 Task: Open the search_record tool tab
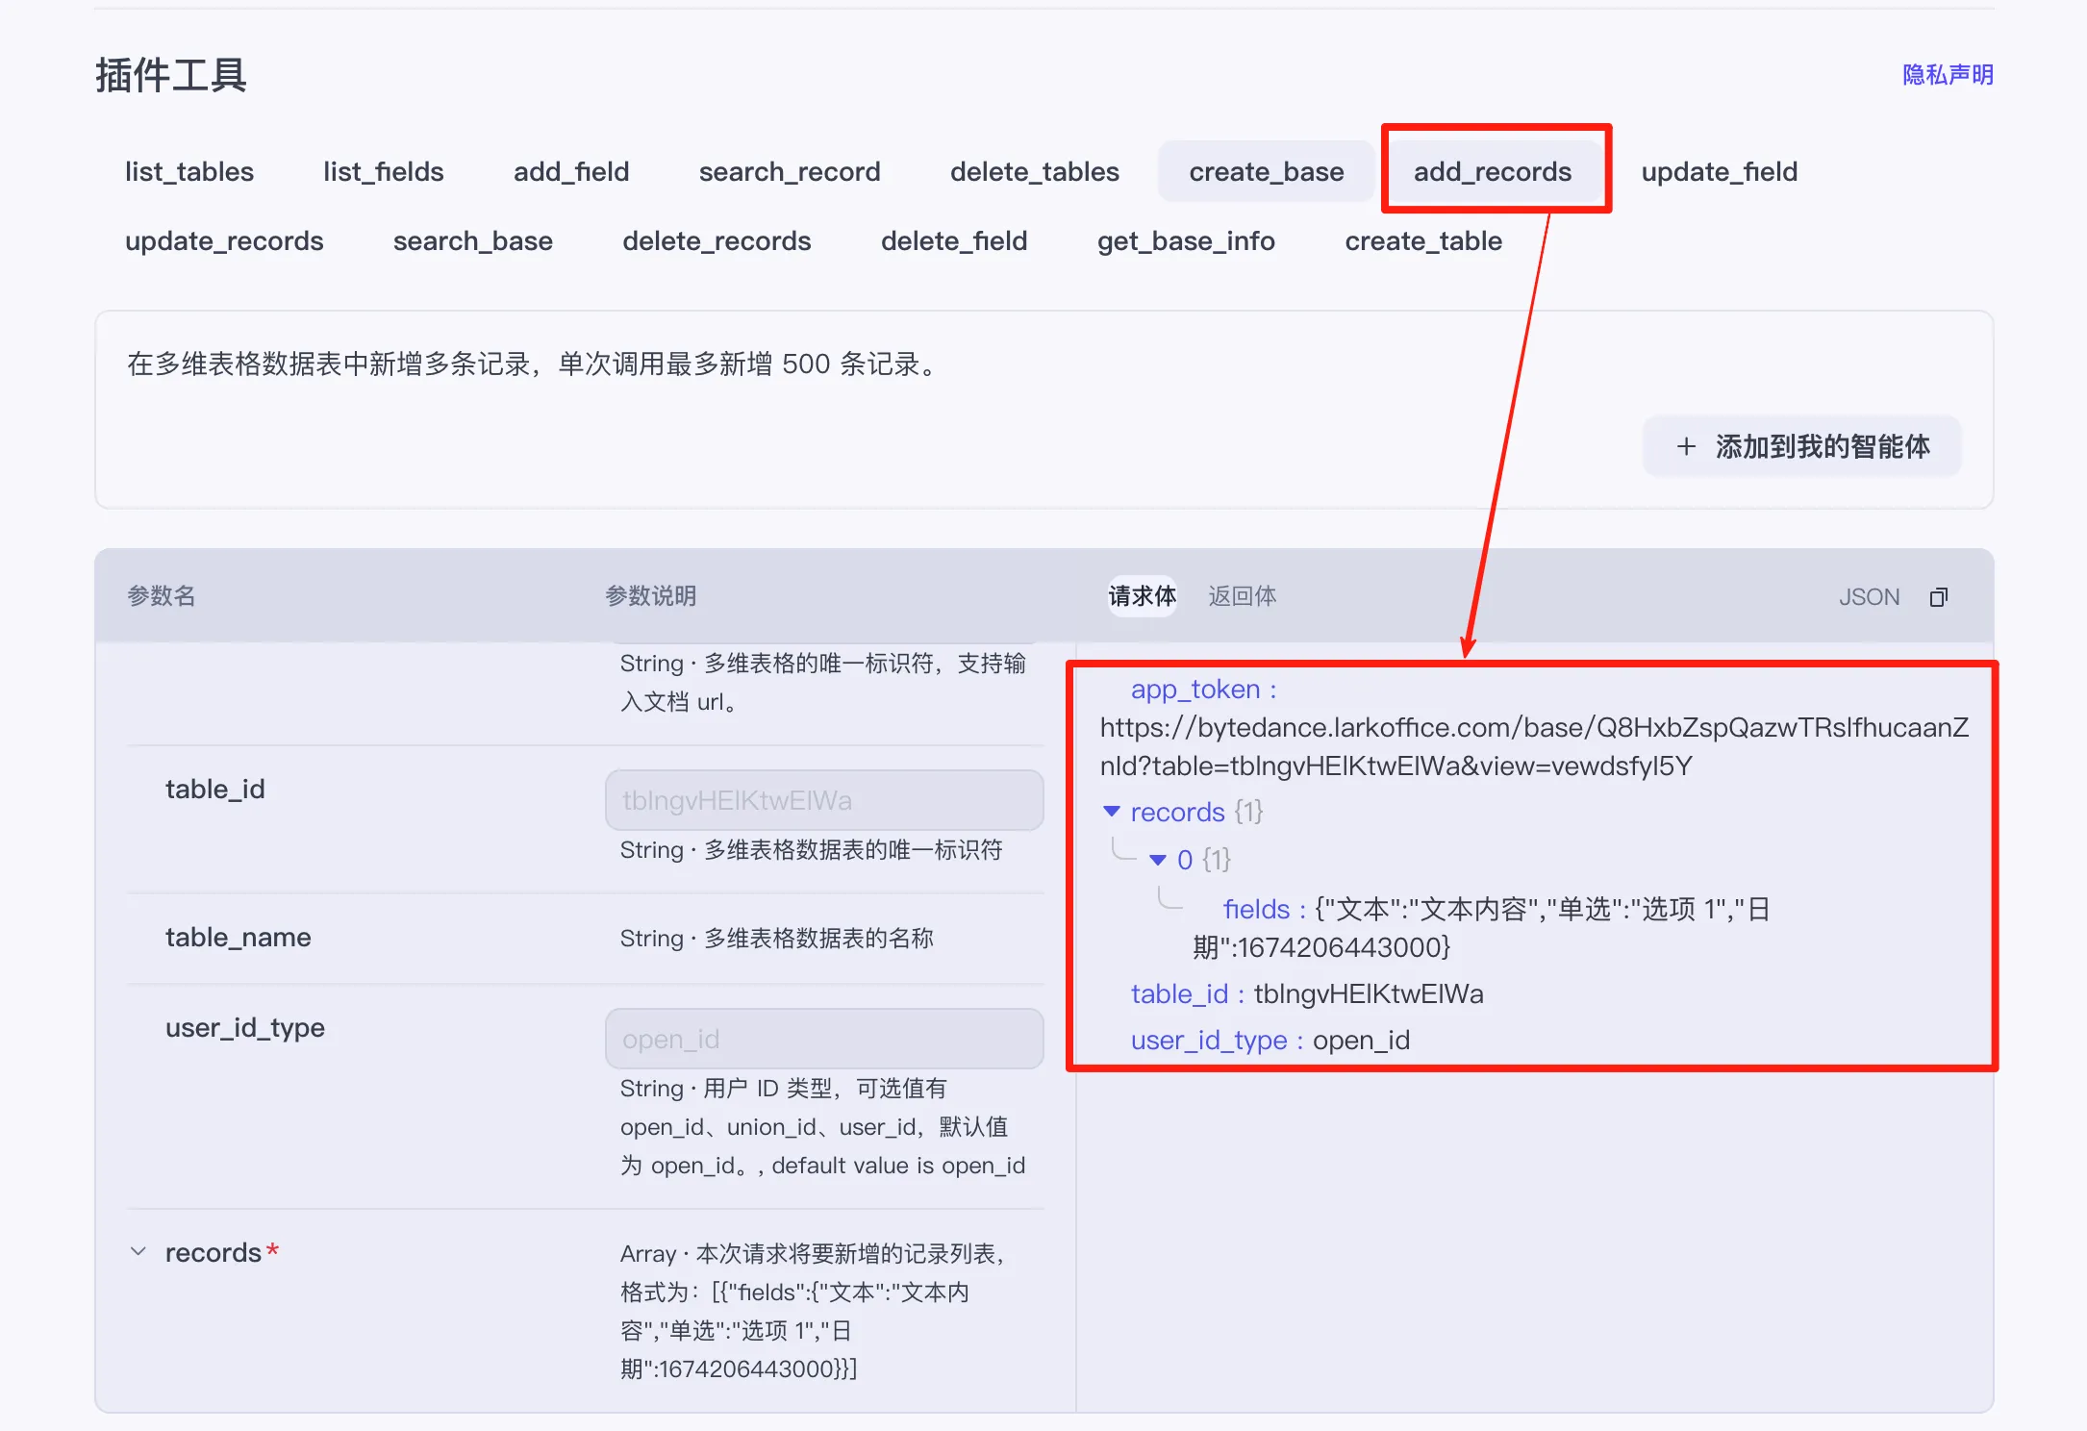click(x=790, y=172)
